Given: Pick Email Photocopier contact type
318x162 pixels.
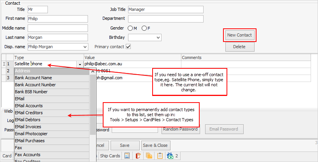Looking at the screenshot, I should point(52,134).
